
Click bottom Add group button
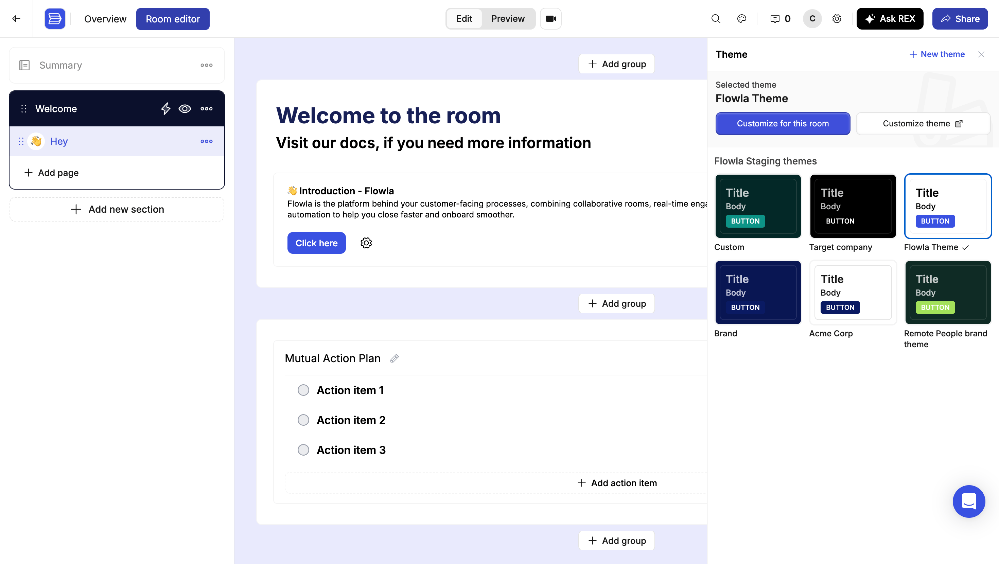point(617,540)
